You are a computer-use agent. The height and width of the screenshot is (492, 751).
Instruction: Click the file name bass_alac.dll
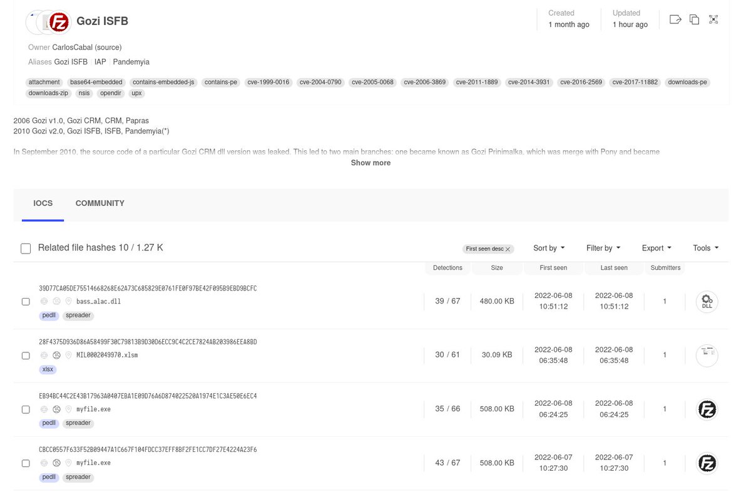click(98, 301)
